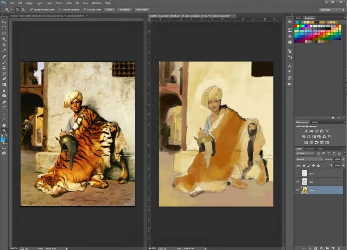Select the Hand tool

(4, 125)
